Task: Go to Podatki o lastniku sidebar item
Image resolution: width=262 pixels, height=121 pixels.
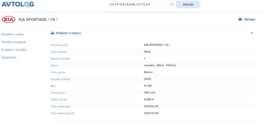Action: [x=14, y=50]
